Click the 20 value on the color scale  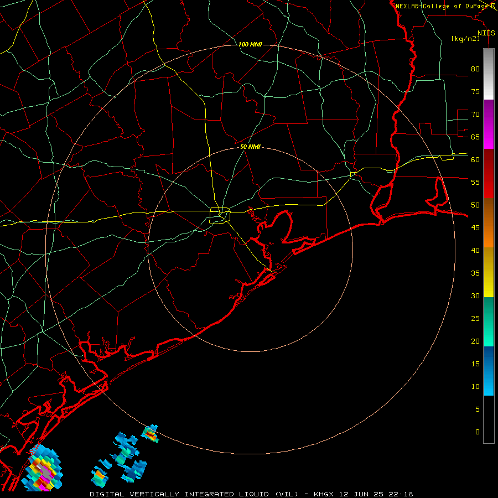pyautogui.click(x=475, y=341)
